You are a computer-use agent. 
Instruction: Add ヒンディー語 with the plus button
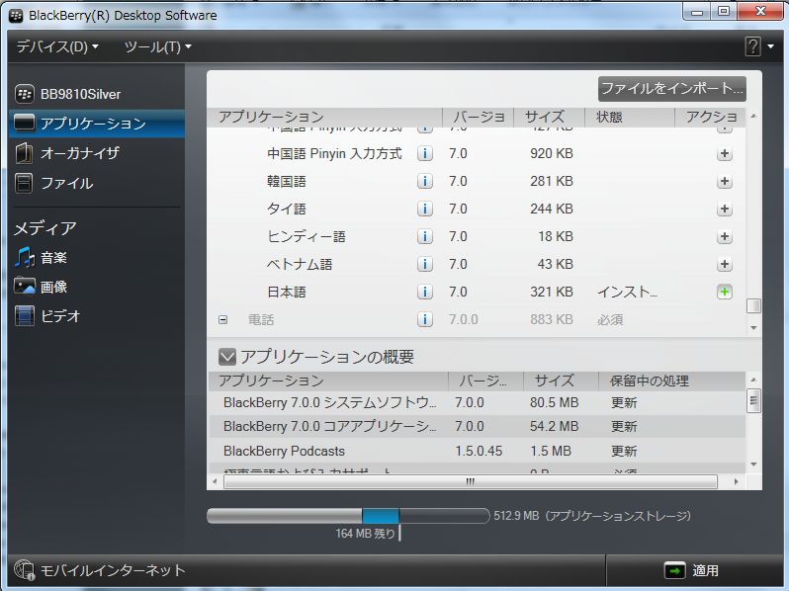point(724,236)
